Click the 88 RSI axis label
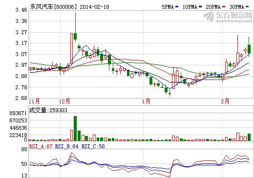This screenshot has width=254, height=178. pos(24,149)
